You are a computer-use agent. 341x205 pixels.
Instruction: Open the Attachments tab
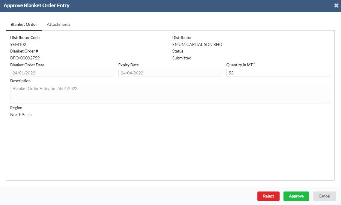click(59, 24)
